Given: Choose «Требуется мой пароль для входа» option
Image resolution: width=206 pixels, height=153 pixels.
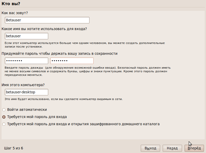Looking at the screenshot, I should (x=35, y=117).
